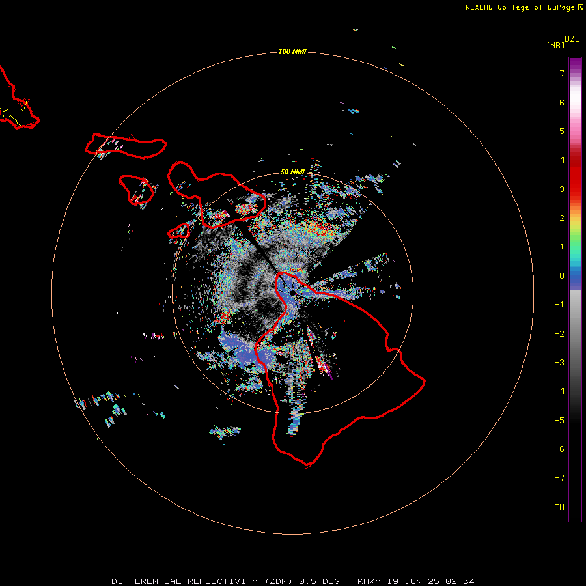
Task: Click the 4 value on the color scale
Action: (562, 160)
